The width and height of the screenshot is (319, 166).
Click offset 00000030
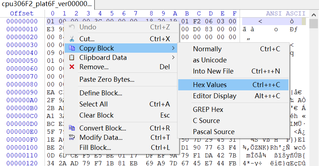(x=22, y=45)
